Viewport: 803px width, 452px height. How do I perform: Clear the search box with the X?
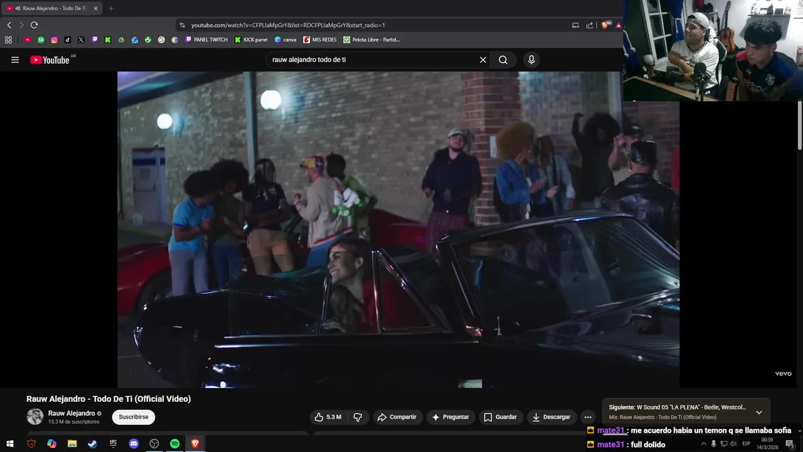point(483,60)
